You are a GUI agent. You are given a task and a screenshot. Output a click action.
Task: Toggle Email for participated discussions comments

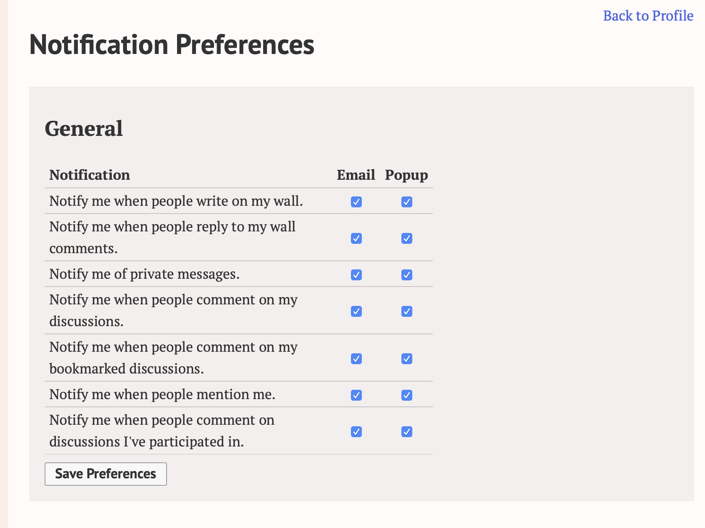point(356,432)
